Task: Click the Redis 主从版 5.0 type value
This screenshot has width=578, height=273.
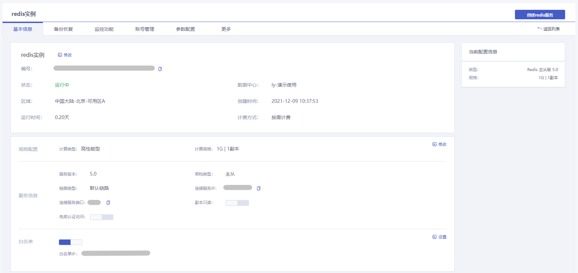Action: tap(542, 69)
